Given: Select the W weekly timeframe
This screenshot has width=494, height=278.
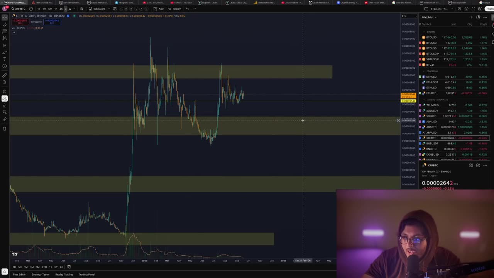Looking at the screenshot, I should click(70, 9).
